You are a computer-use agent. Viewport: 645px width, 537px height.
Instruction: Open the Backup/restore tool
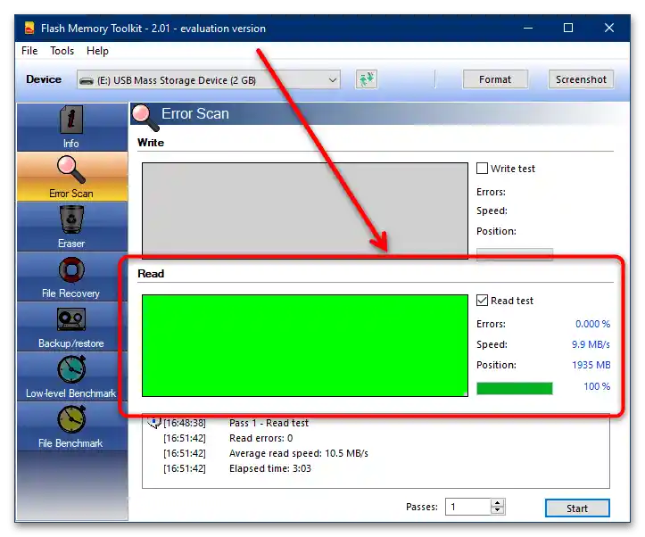pyautogui.click(x=72, y=326)
